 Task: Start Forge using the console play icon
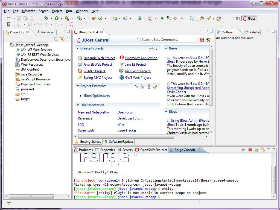pos(243,150)
